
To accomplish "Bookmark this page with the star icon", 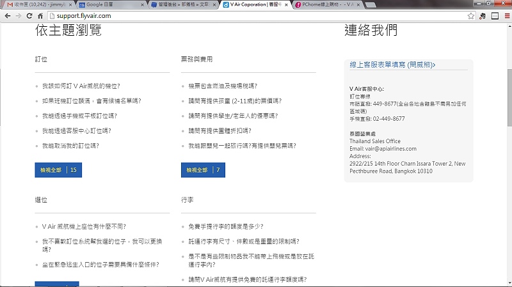I will (x=470, y=15).
